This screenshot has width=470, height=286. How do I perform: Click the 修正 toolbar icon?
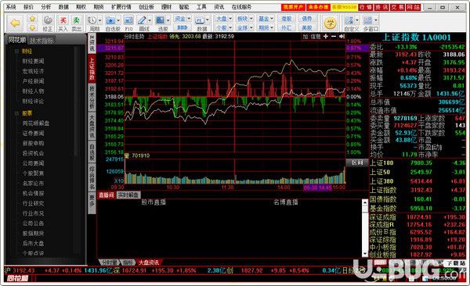[47, 23]
